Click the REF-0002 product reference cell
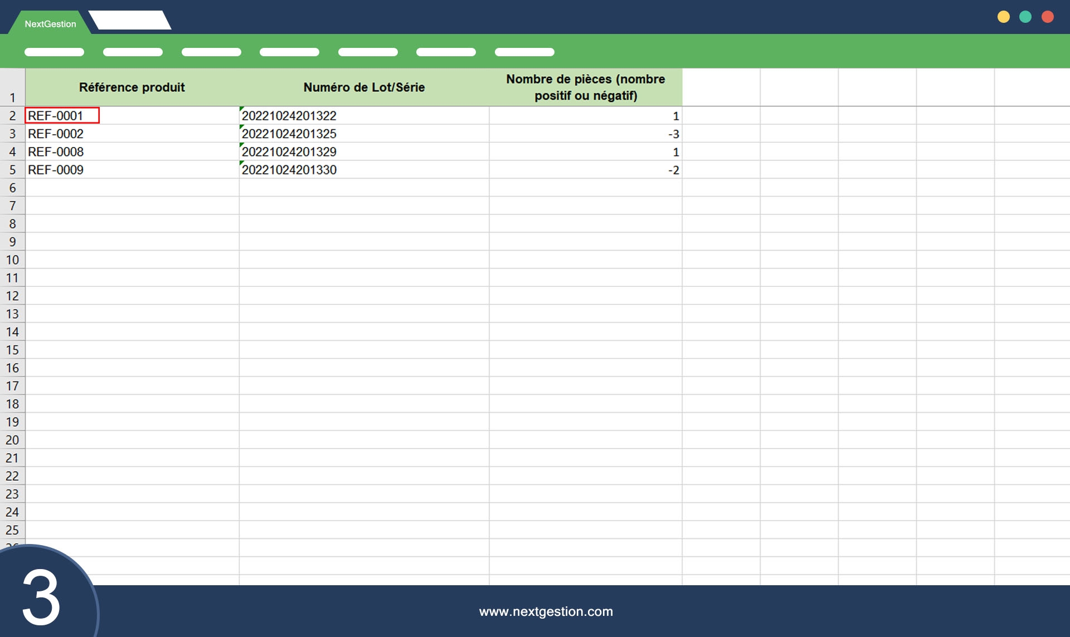Image resolution: width=1070 pixels, height=637 pixels. pyautogui.click(x=132, y=134)
